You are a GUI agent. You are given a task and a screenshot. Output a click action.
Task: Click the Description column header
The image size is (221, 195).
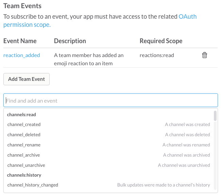pyautogui.click(x=70, y=41)
